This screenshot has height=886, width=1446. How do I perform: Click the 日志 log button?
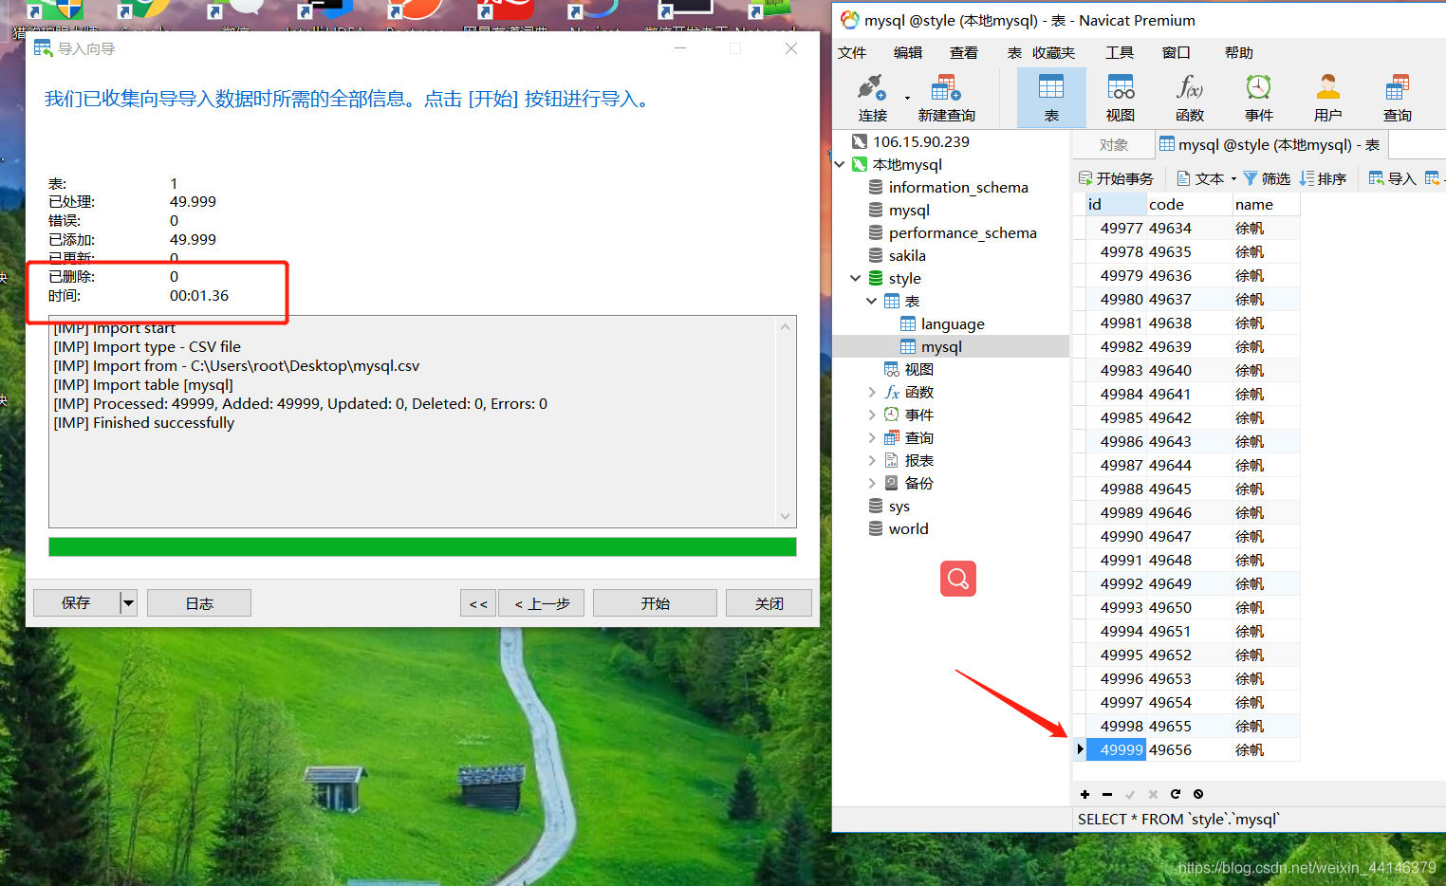tap(199, 602)
